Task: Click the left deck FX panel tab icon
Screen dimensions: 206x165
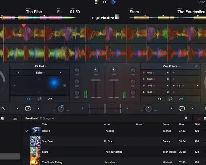Action: pos(29,99)
